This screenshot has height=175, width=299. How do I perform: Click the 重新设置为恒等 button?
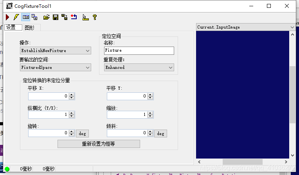(x=99, y=144)
